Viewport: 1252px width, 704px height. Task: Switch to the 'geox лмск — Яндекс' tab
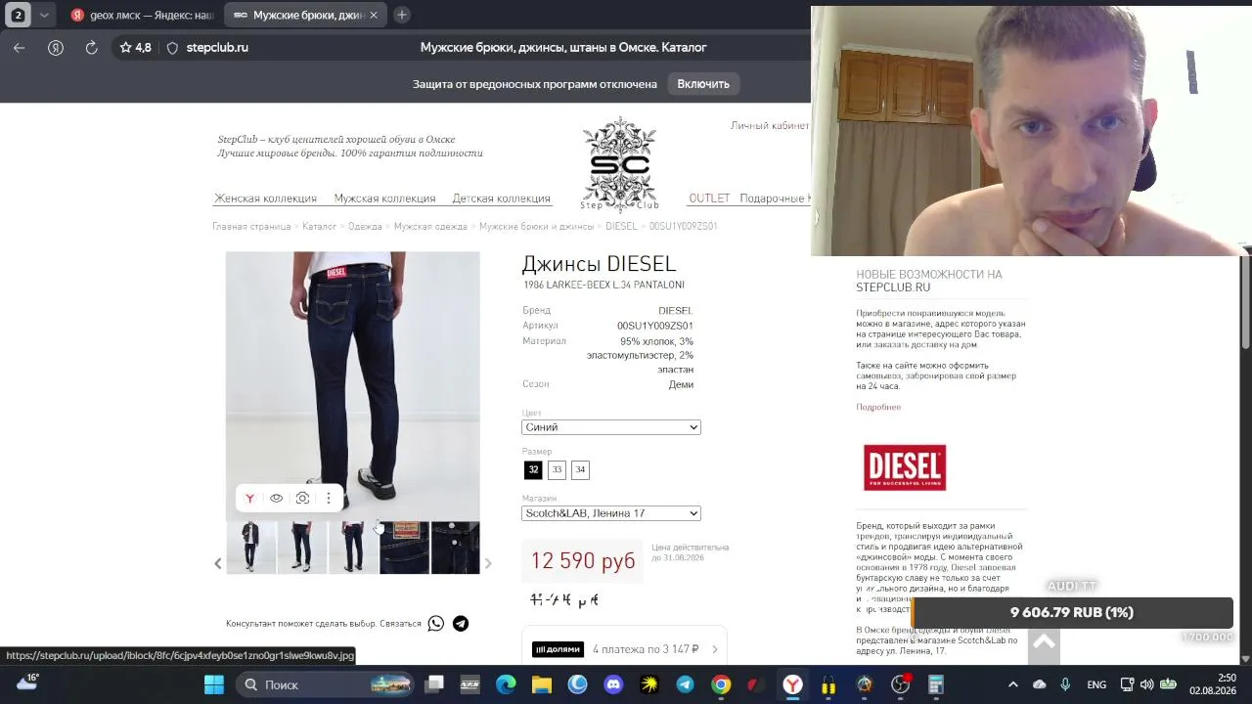tap(142, 15)
